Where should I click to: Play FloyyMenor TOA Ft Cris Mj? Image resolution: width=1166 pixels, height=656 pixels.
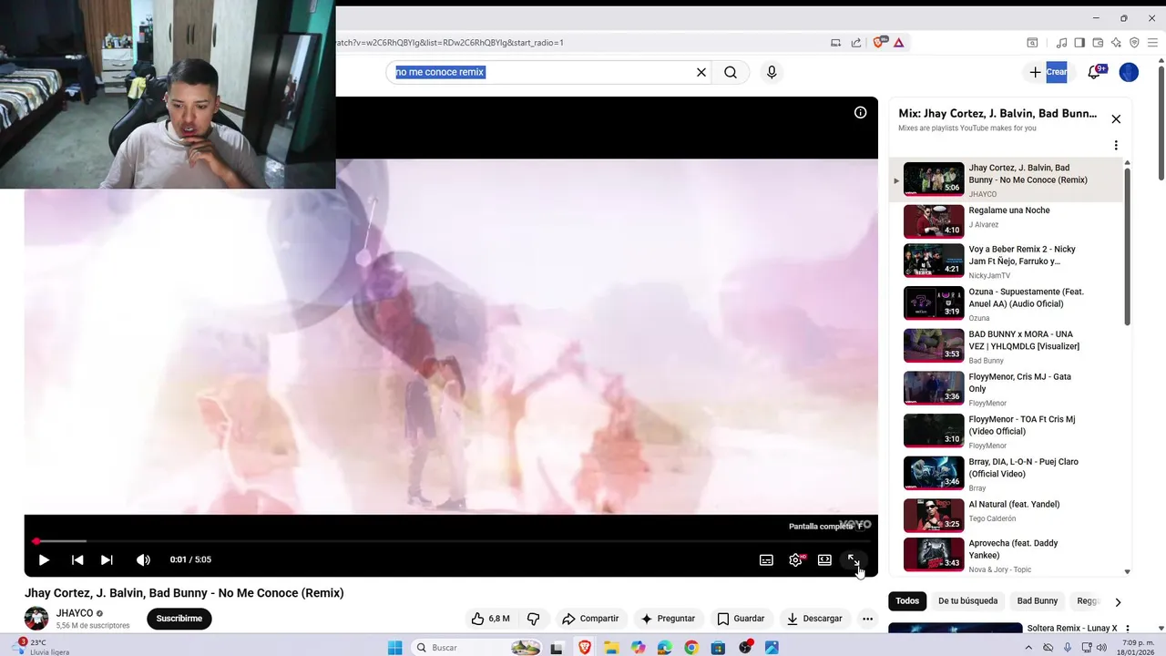point(1006,431)
